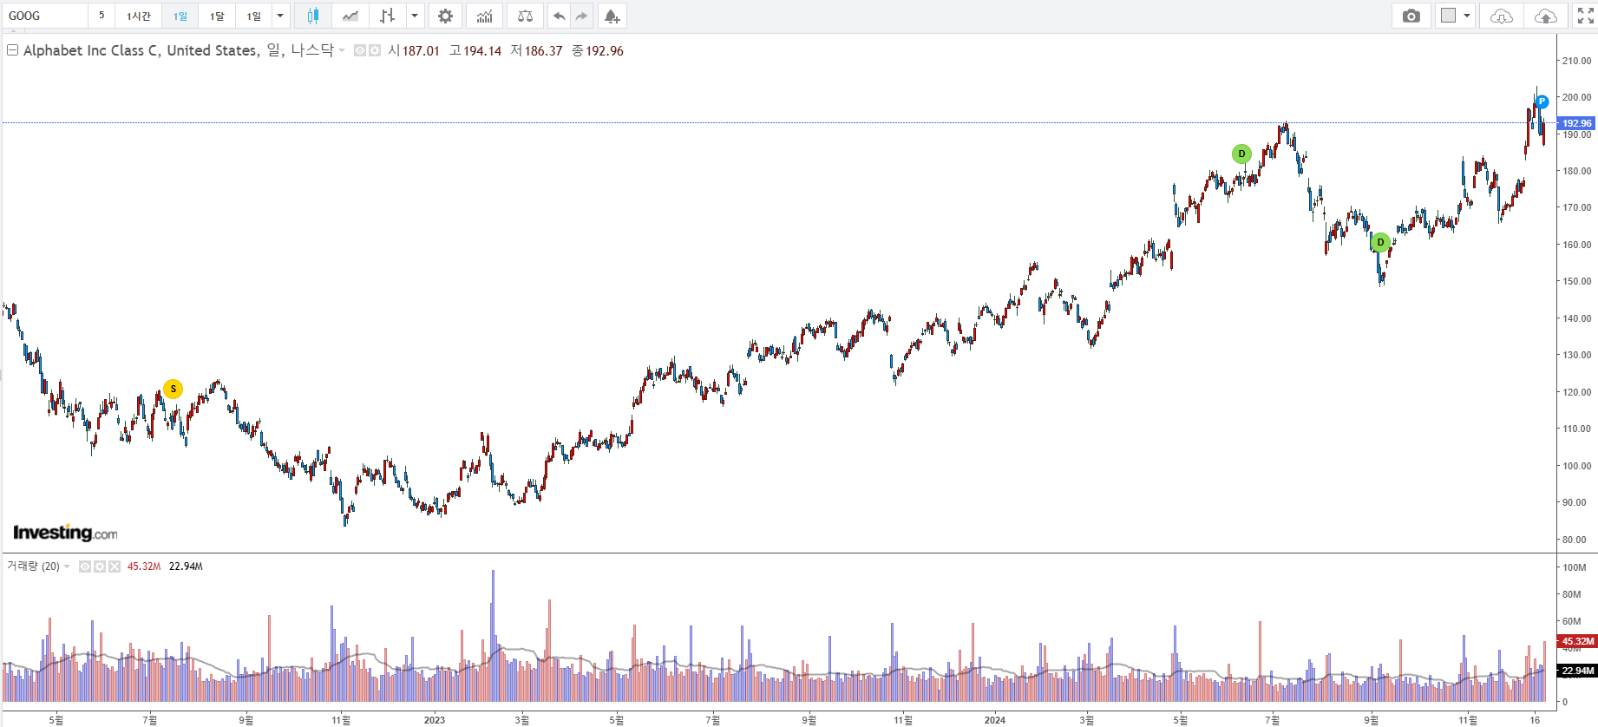Add a price alert with bell icon
1598x727 pixels.
(x=612, y=16)
